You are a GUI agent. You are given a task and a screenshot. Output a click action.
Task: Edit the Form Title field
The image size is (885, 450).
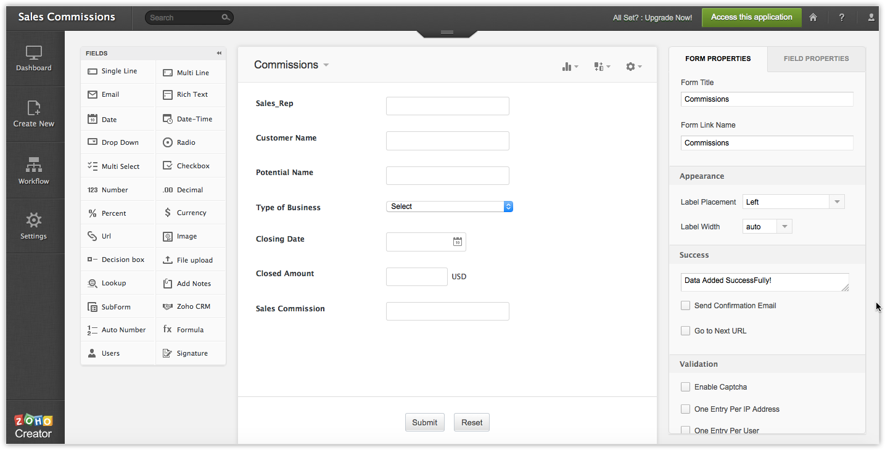[767, 99]
